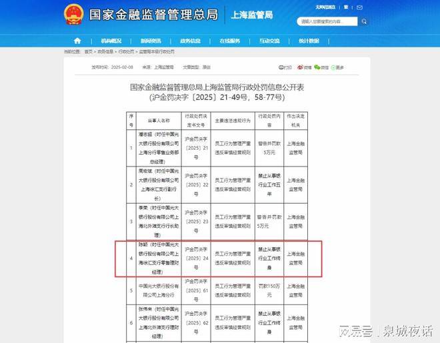Click the home icon in navigation bar

coord(77,41)
